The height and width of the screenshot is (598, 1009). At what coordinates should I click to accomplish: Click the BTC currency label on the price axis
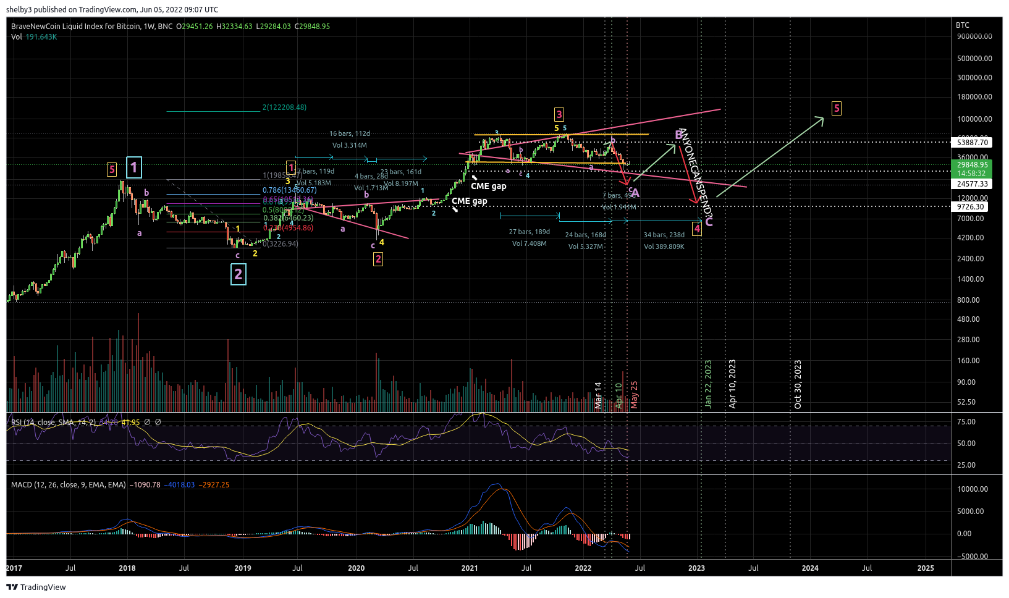click(963, 25)
